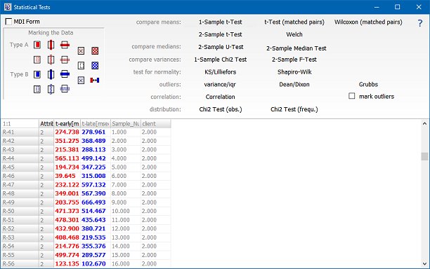The height and width of the screenshot is (269, 430).
Task: Run t-Test (matched pairs)
Action: 294,22
